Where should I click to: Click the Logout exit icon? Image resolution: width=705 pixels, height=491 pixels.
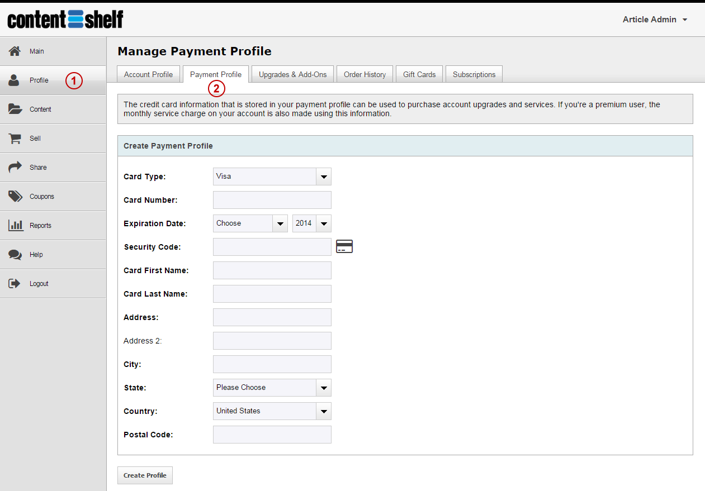coord(15,283)
